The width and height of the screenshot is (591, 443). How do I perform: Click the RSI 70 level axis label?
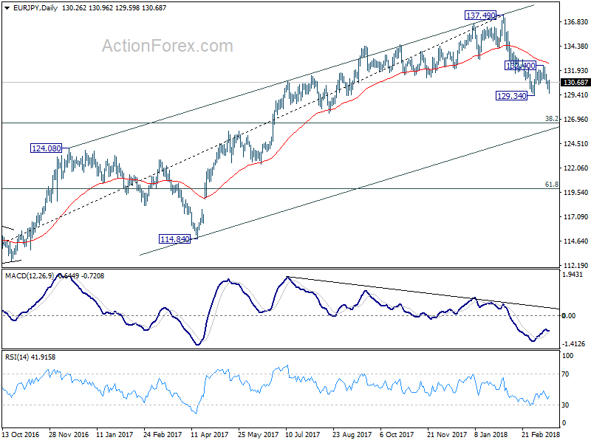[565, 374]
